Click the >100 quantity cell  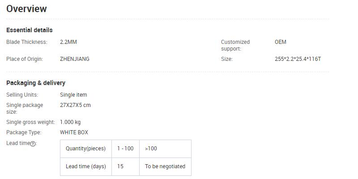click(151, 149)
